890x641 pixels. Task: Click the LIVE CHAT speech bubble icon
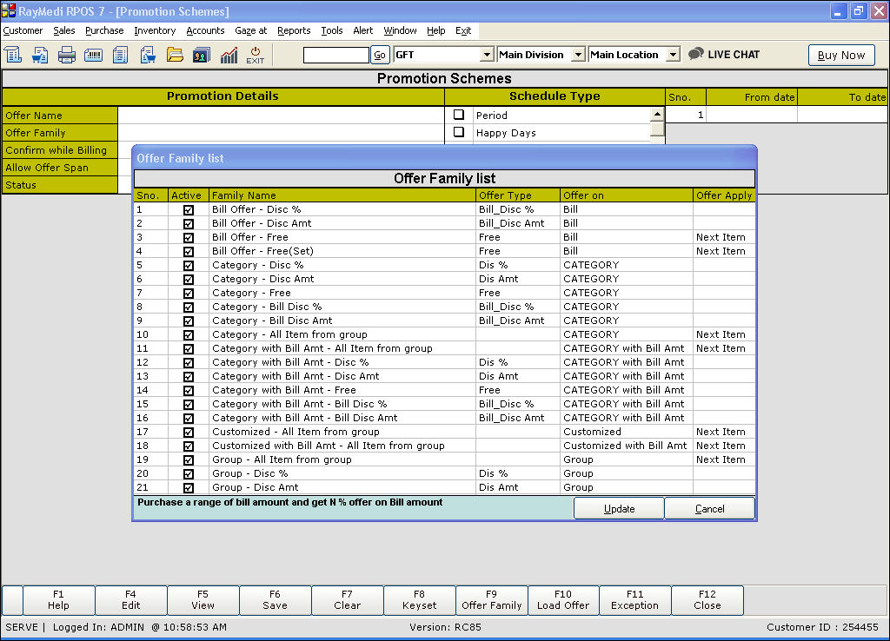[x=696, y=54]
